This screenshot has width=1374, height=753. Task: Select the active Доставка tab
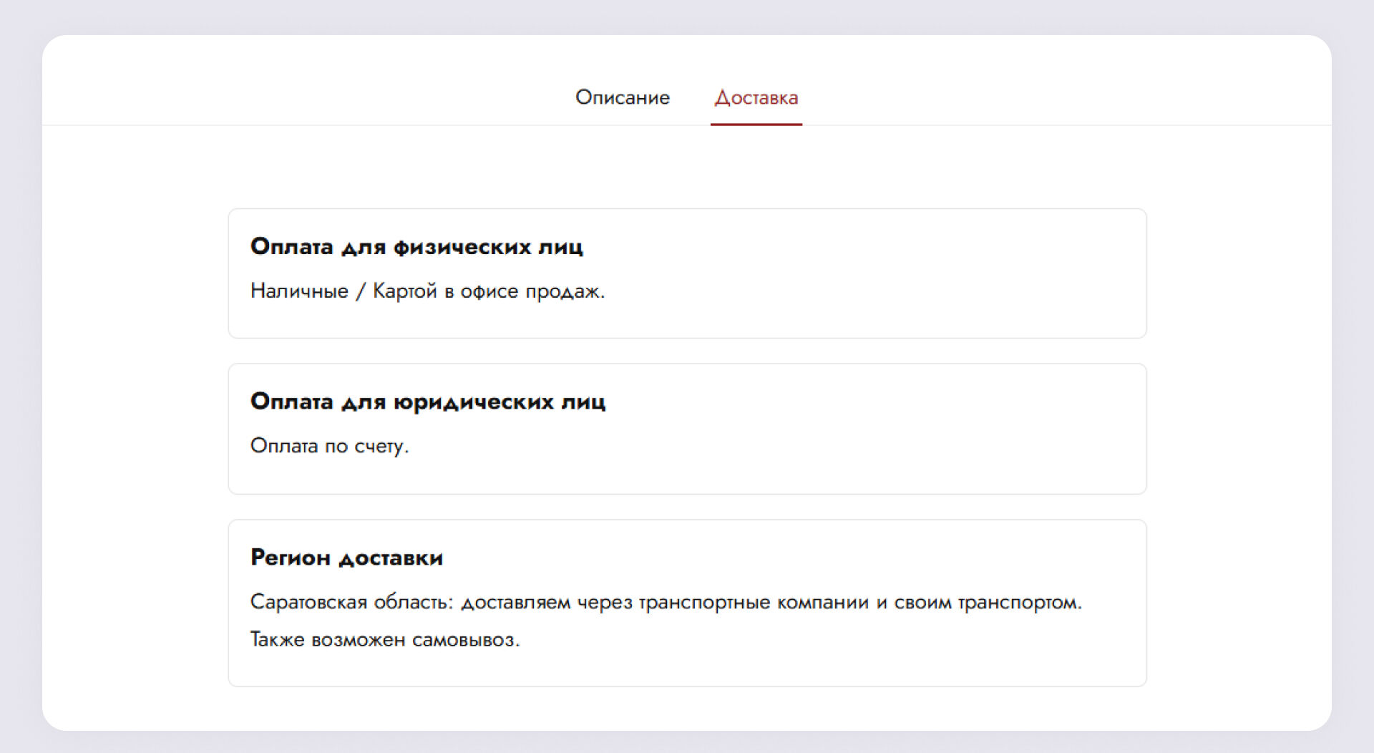(756, 97)
